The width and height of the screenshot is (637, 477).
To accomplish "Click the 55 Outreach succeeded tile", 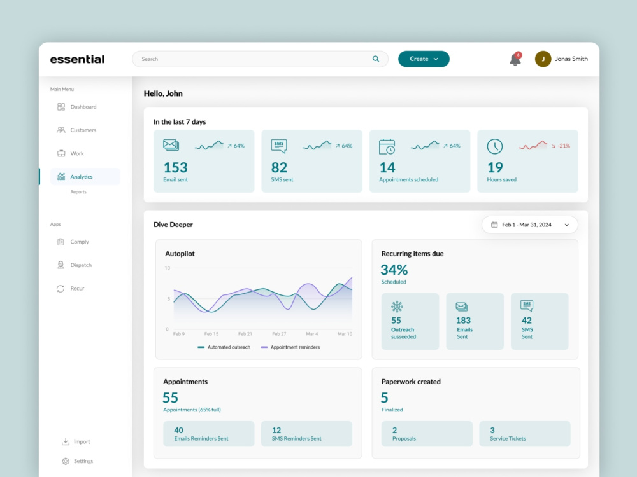I will pyautogui.click(x=410, y=321).
